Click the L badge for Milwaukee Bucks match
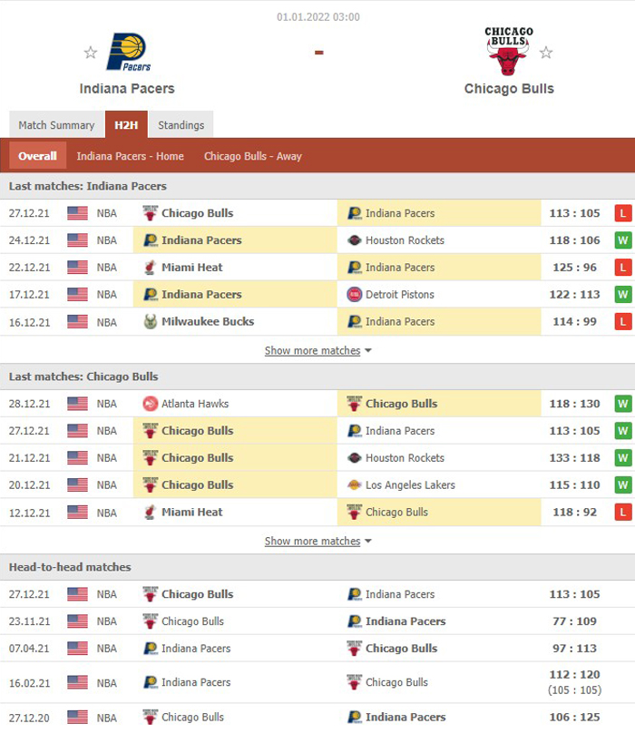 [623, 322]
